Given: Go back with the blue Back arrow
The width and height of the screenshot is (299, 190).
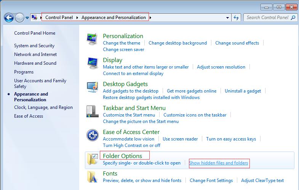Looking at the screenshot, I should 9,18.
